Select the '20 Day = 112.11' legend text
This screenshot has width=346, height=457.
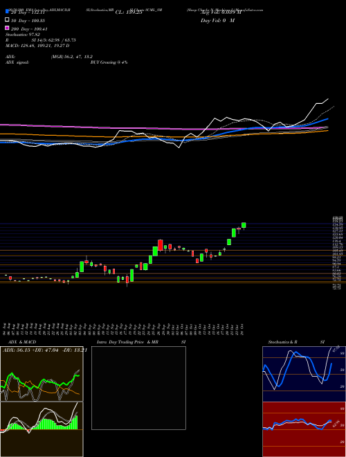[x=28, y=12]
